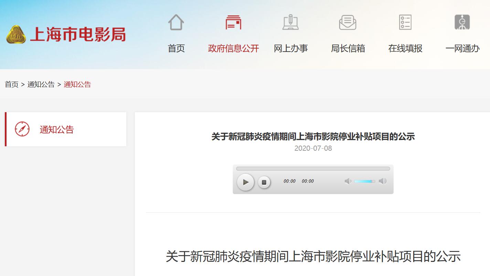This screenshot has height=276, width=490.
Task: Adjust the audio volume slider
Action: (365, 181)
